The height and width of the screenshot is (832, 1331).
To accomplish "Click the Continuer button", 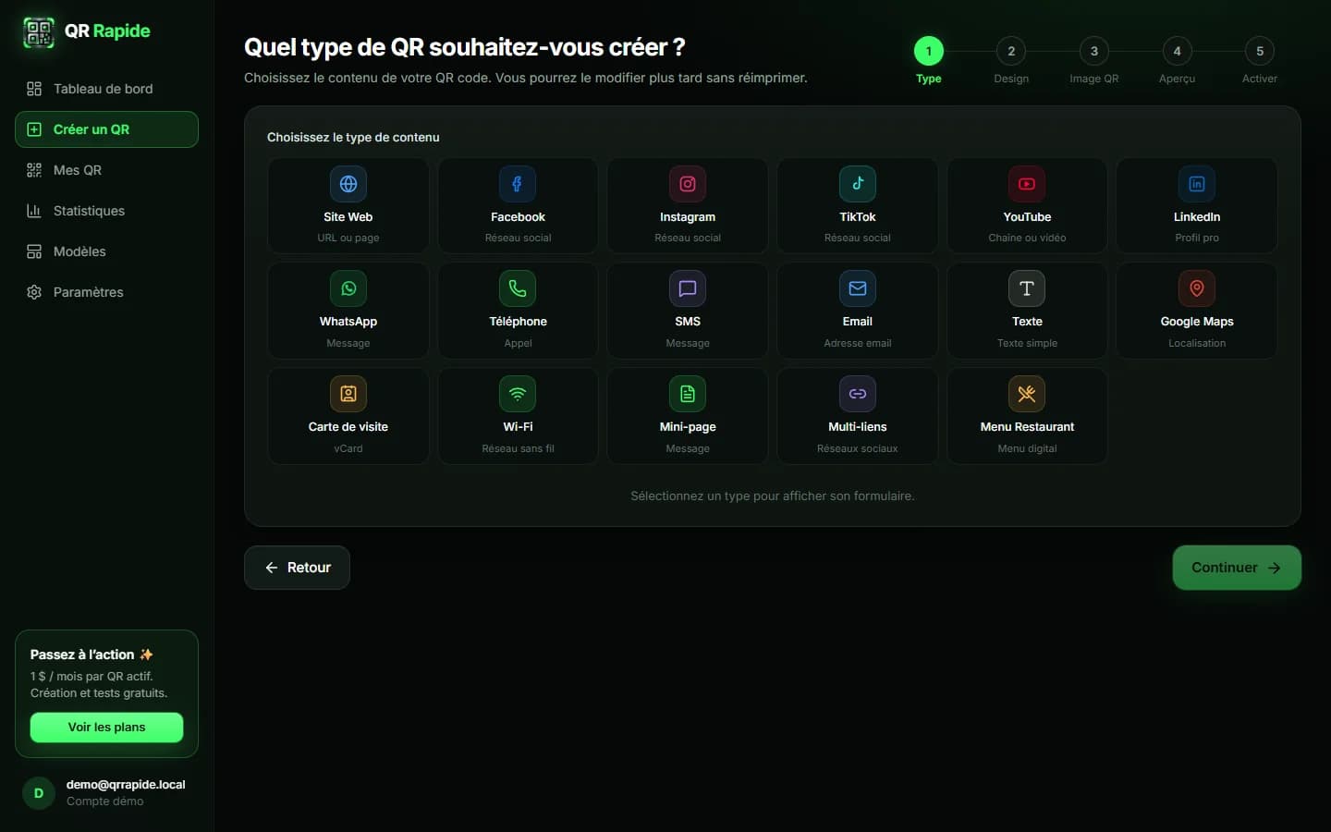I will click(1237, 568).
